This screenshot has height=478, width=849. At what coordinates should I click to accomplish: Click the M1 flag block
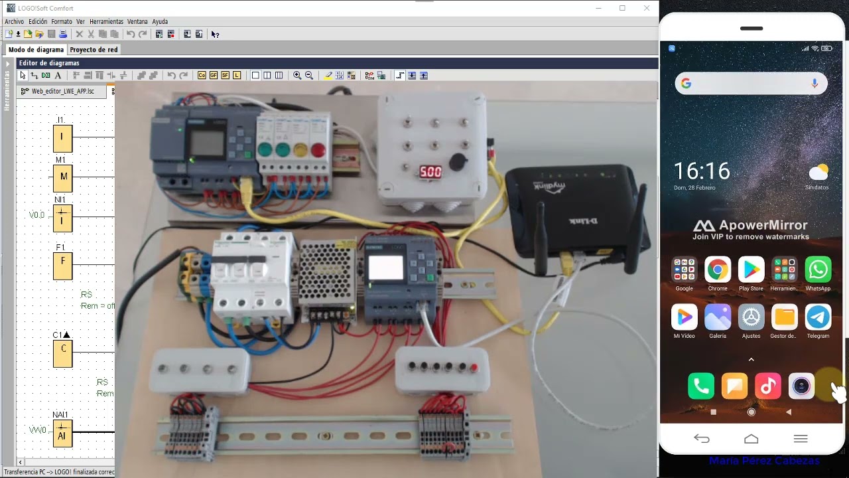(62, 178)
